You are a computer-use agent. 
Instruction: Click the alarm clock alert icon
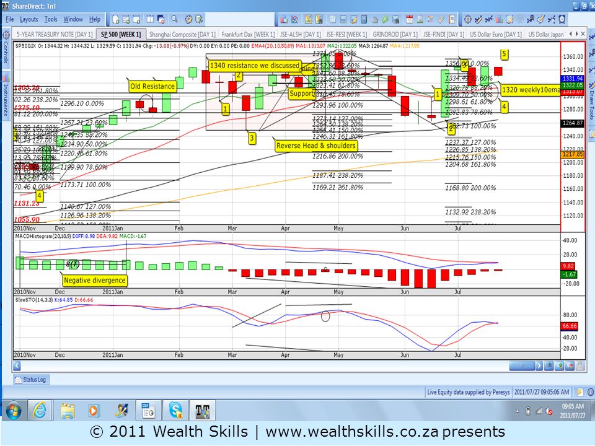pyautogui.click(x=562, y=19)
